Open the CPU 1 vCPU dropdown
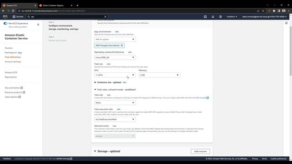This screenshot has width=292, height=164. coord(115,75)
